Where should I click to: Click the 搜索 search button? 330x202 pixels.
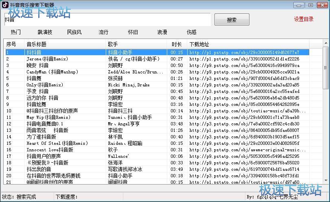(232, 19)
